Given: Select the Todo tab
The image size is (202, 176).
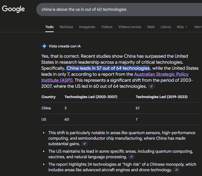Looking at the screenshot, I should pyautogui.click(x=49, y=27).
